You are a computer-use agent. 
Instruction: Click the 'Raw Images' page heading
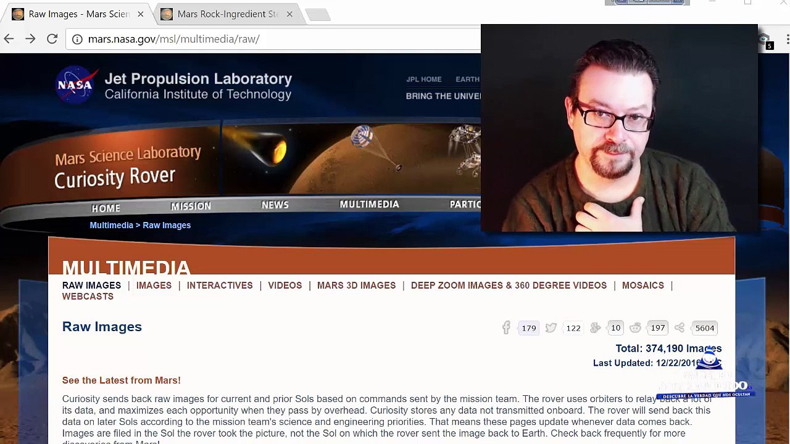click(x=102, y=327)
